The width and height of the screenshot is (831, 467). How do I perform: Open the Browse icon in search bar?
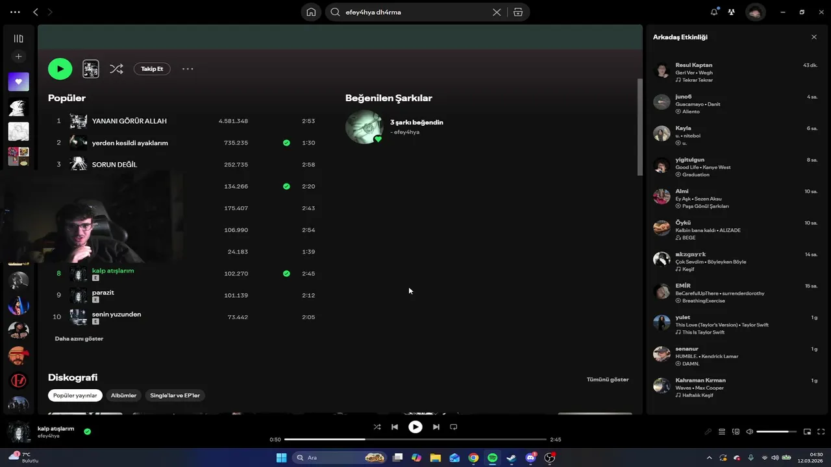click(x=517, y=12)
